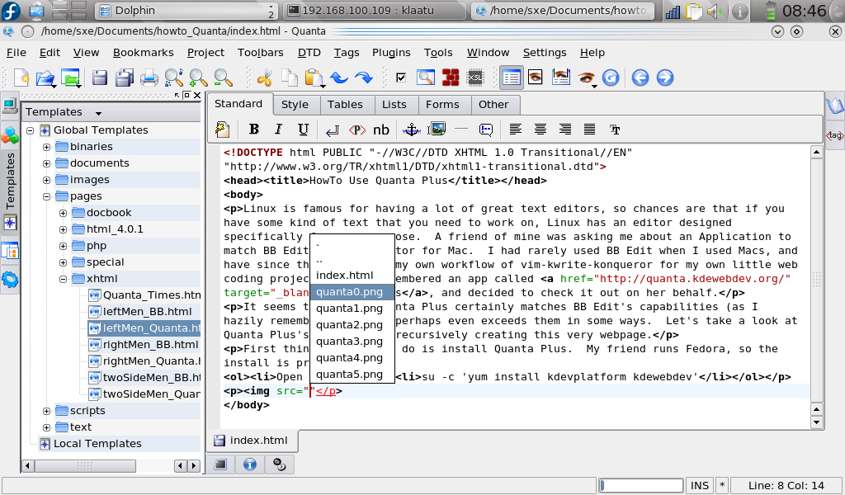This screenshot has height=495, width=845.
Task: Toggle the INS insert mode indicator
Action: click(x=700, y=485)
